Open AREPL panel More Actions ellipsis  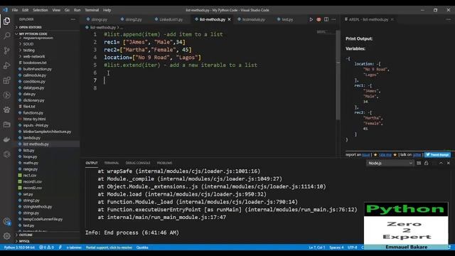coord(449,19)
